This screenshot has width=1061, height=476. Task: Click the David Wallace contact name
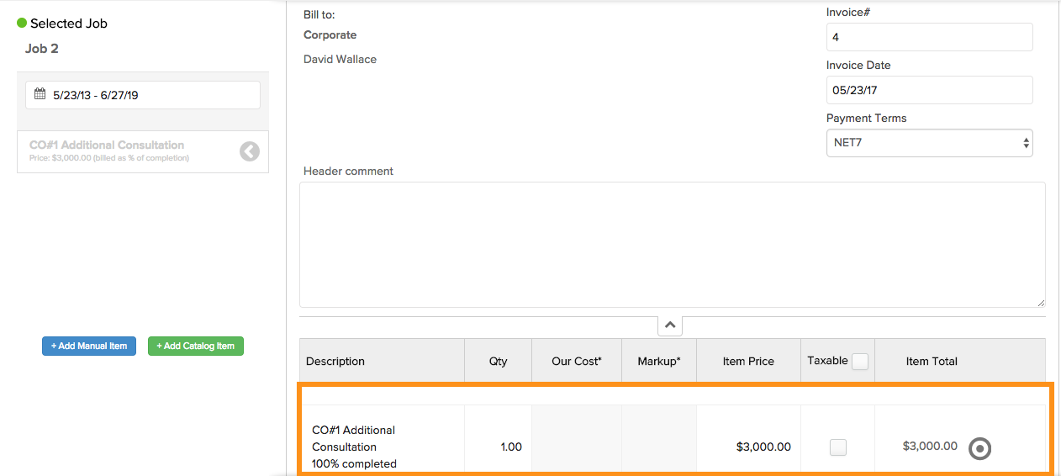pyautogui.click(x=340, y=59)
